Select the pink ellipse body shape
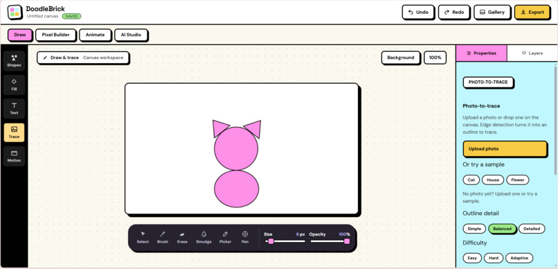Image resolution: width=558 pixels, height=269 pixels. tap(236, 189)
